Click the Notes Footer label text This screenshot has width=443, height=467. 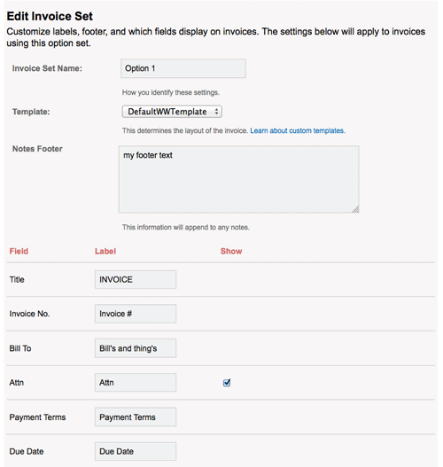tap(37, 149)
